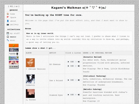Open the music collection link
The image size is (139, 104).
pos(13,37)
